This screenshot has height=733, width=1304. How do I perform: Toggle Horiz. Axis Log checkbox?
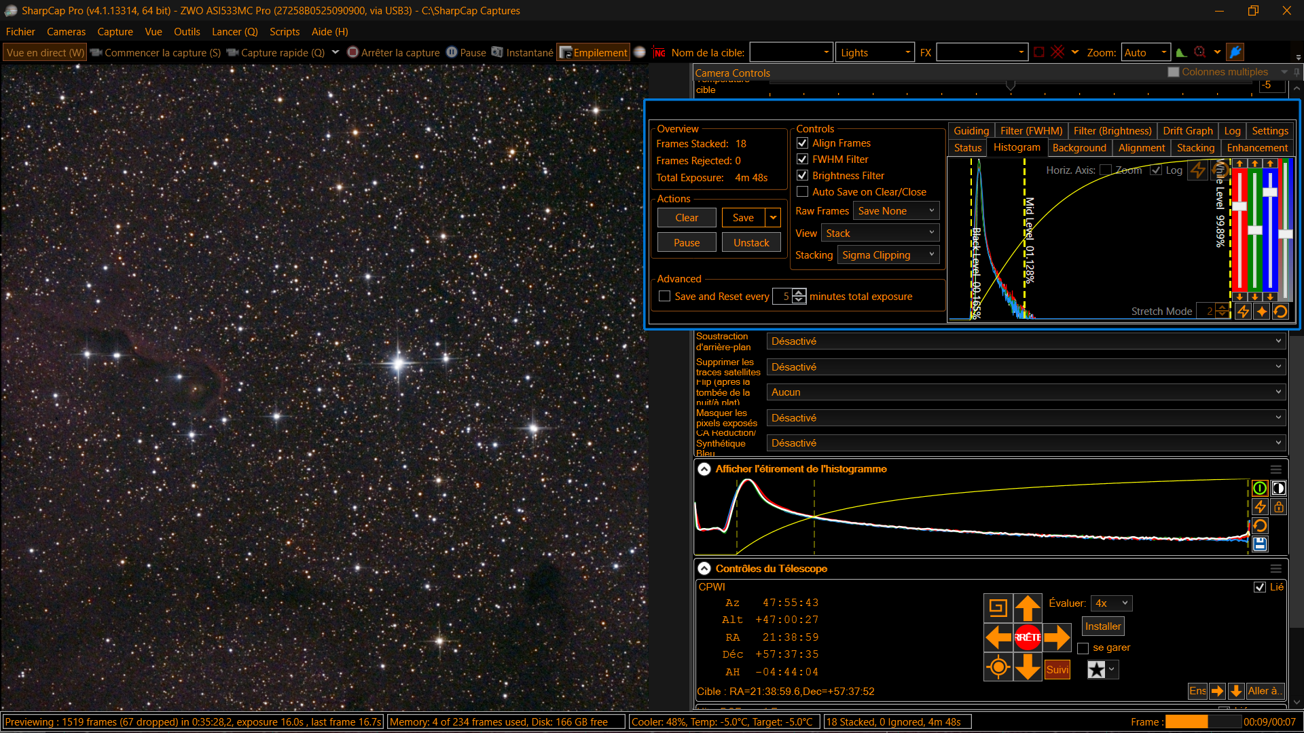tap(1156, 170)
